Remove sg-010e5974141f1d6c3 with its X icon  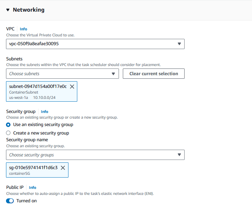(63, 168)
